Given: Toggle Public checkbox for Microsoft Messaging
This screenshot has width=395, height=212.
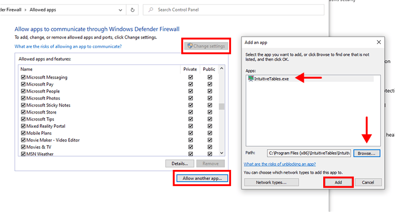Looking at the screenshot, I should (210, 77).
